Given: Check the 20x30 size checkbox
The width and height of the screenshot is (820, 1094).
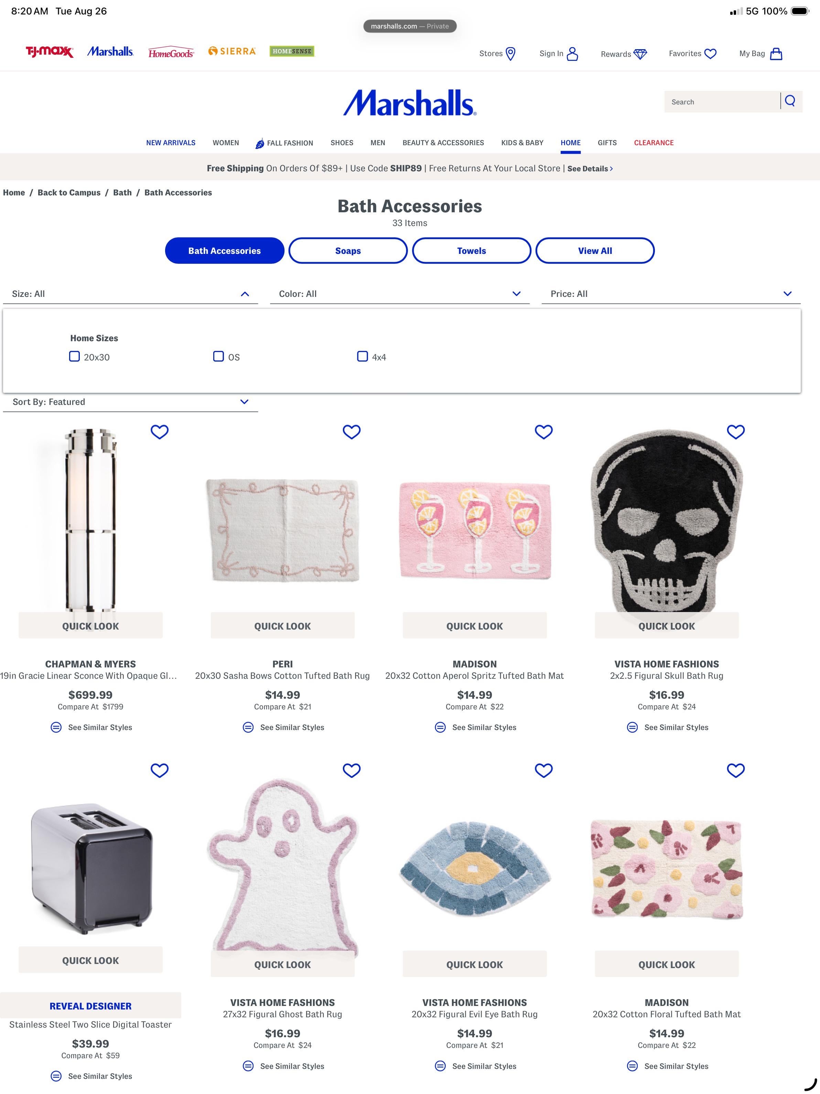Looking at the screenshot, I should [74, 356].
